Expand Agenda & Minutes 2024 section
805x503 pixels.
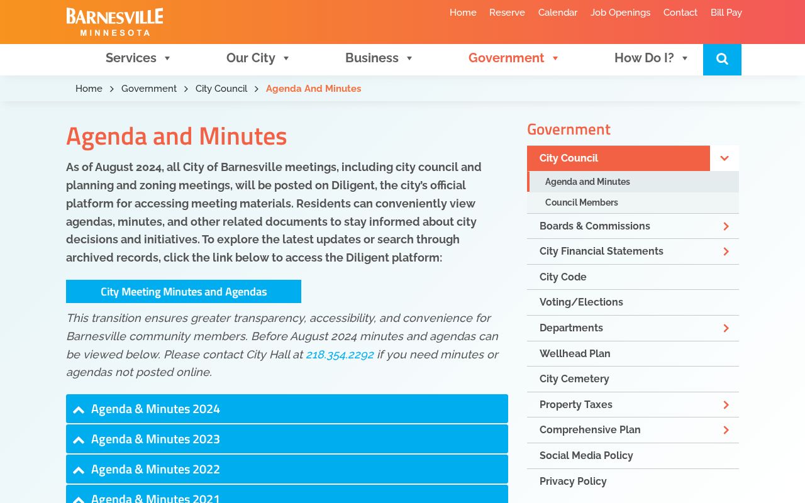coord(287,409)
